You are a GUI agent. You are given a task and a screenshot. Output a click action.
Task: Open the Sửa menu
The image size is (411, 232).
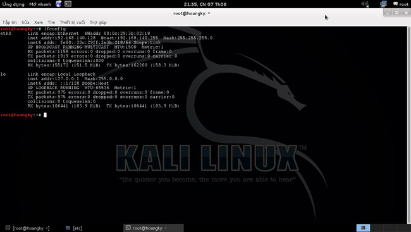[25, 23]
